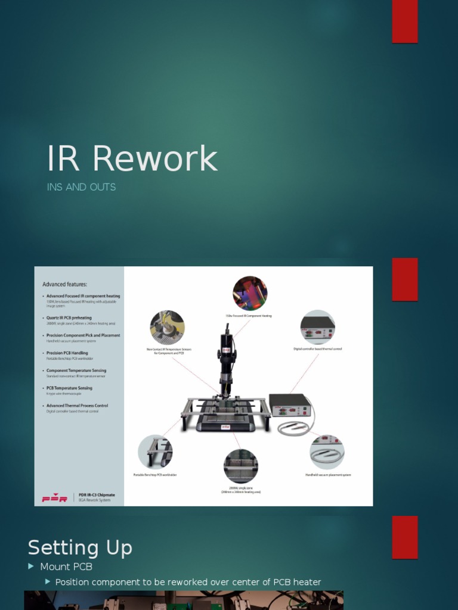Image resolution: width=458 pixels, height=610 pixels.
Task: Select 'Precision Component Pick and Placement' feature
Action: (x=83, y=335)
